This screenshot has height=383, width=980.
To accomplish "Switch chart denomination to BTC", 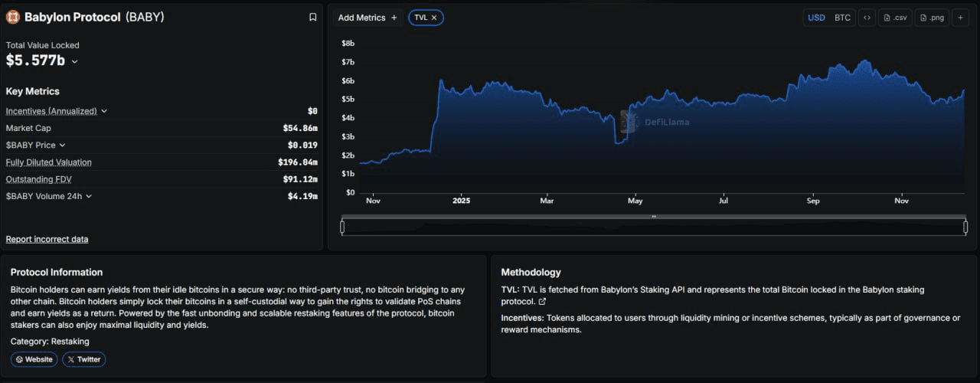I will [x=842, y=18].
